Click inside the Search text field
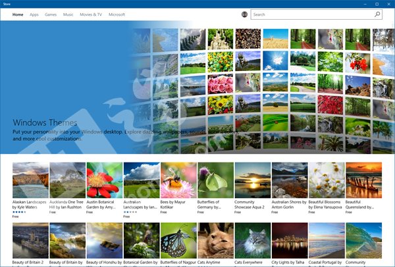Image resolution: width=395 pixels, height=267 pixels. (x=309, y=14)
